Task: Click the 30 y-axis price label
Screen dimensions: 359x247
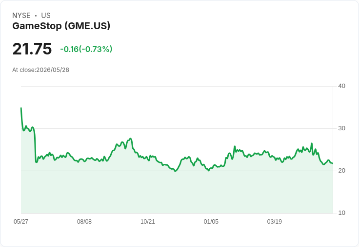Action: [x=341, y=128]
